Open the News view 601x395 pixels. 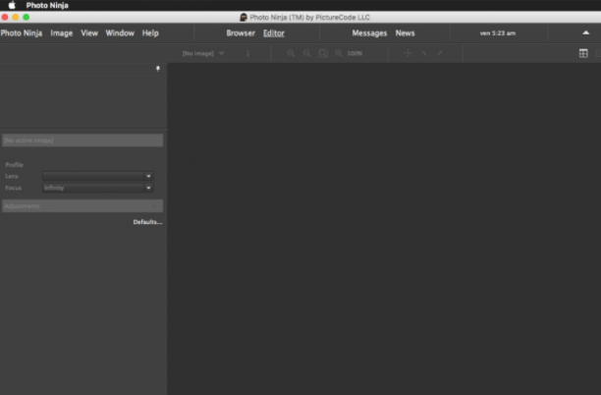pos(406,33)
